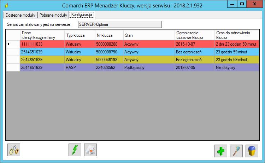
Task: Select key number 224028562
Action: pos(109,68)
